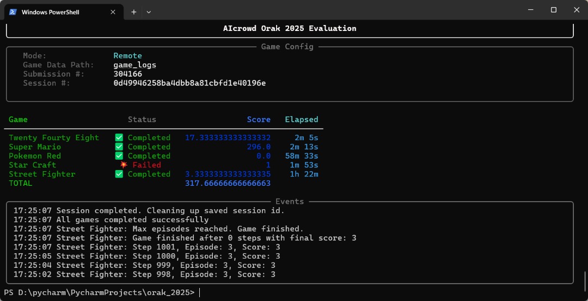This screenshot has height=301, width=588.
Task: Close the terminal window
Action: tap(577, 10)
